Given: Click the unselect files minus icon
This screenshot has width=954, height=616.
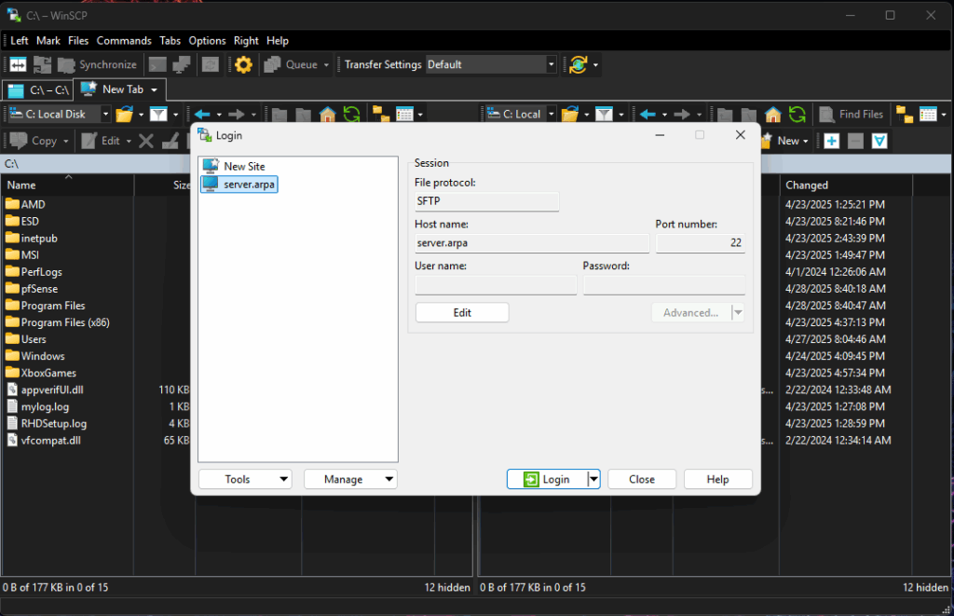Looking at the screenshot, I should point(855,142).
